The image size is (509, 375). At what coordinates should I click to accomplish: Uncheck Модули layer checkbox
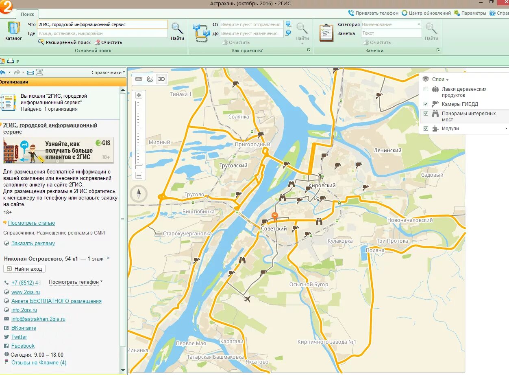(x=426, y=128)
